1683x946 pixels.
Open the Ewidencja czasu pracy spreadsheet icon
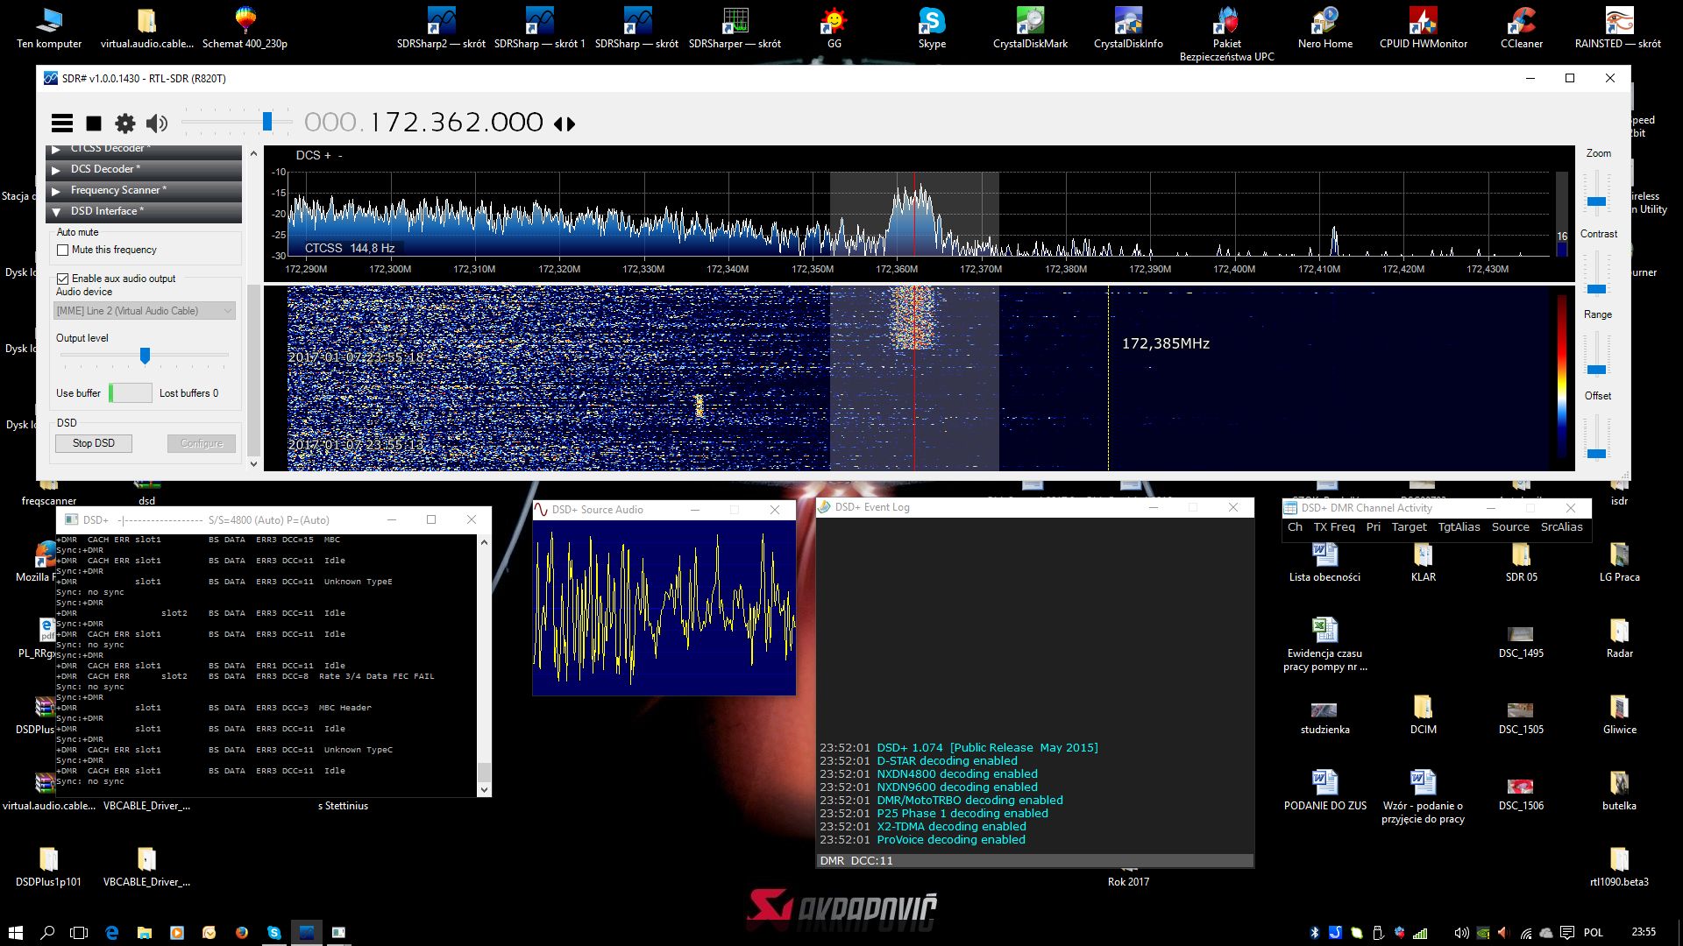(1324, 644)
